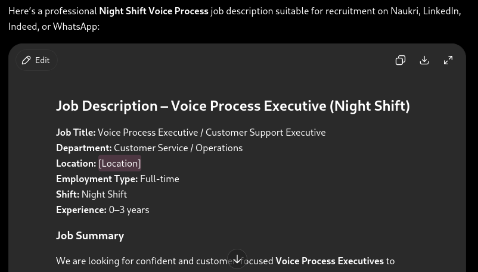This screenshot has height=272, width=478.
Task: Click the Job Summary heading
Action: pyautogui.click(x=90, y=236)
